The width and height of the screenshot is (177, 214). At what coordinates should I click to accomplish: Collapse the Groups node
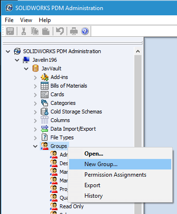point(35,146)
